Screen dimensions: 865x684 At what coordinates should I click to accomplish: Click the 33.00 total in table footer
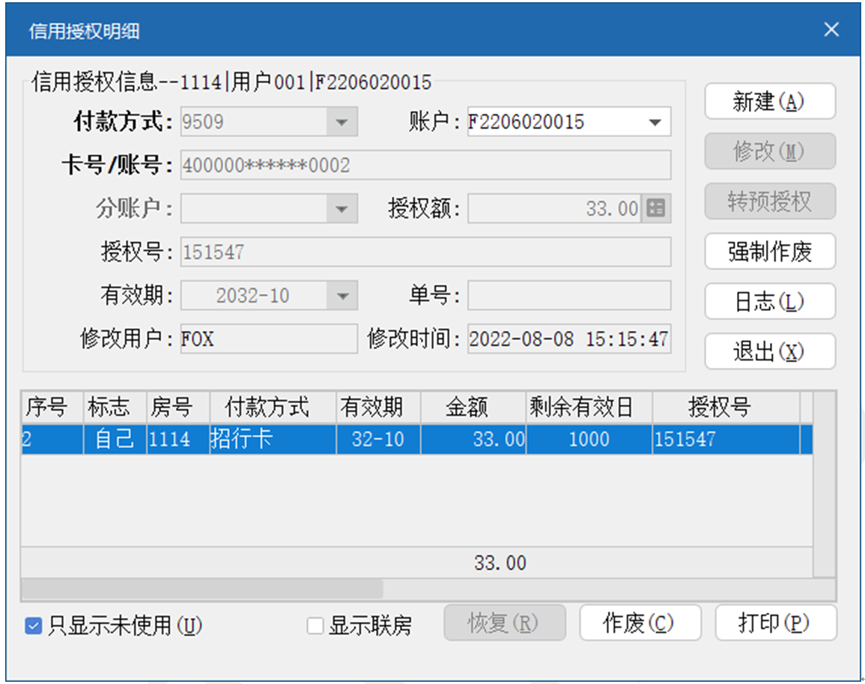pos(500,563)
